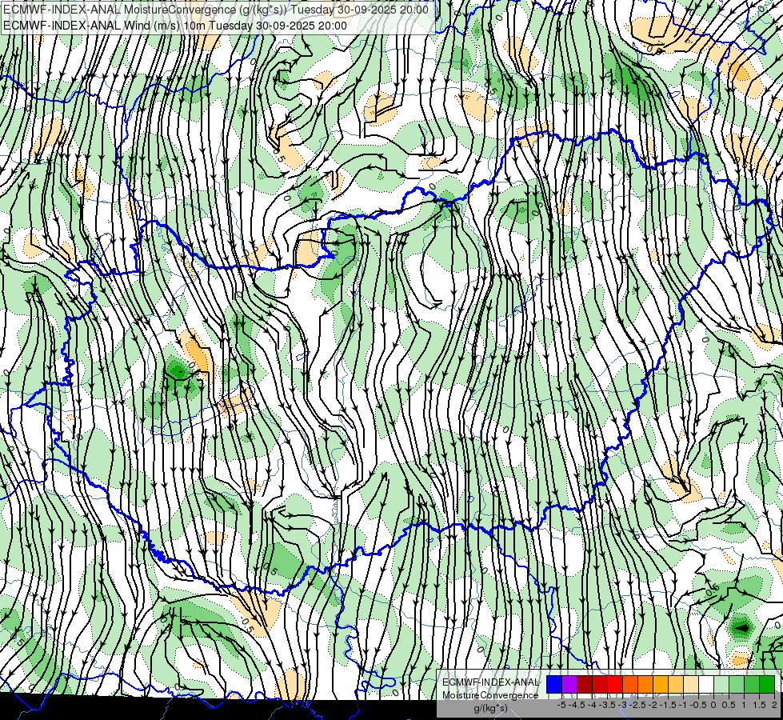Viewport: 783px width, 720px height.
Task: Click the legend label MoistureConvergence
Action: (490, 695)
